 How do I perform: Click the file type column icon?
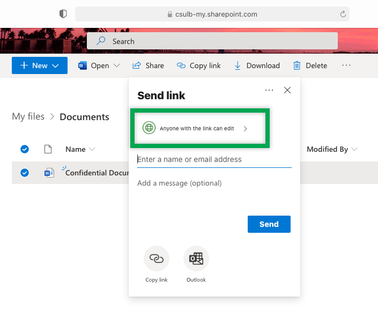point(48,149)
